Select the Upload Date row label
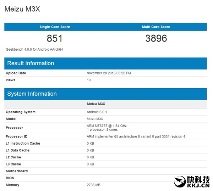 click(16, 73)
